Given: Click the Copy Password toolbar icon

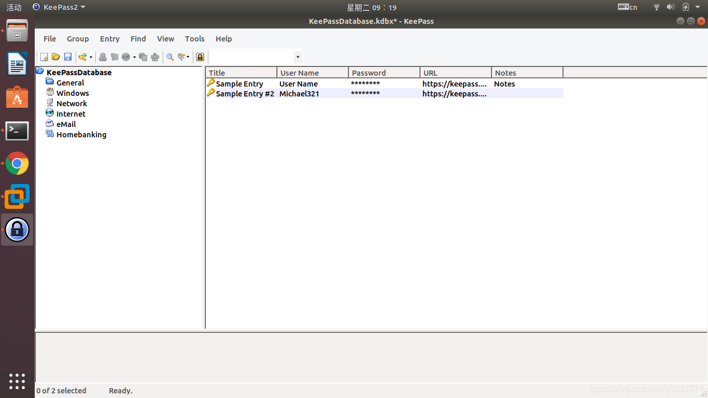Looking at the screenshot, I should point(115,57).
